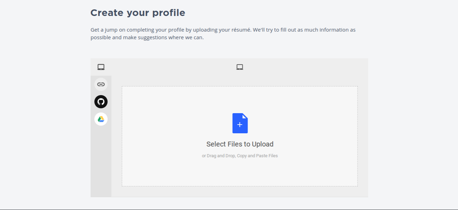
Task: Click the "Create your profile" heading
Action: point(138,13)
